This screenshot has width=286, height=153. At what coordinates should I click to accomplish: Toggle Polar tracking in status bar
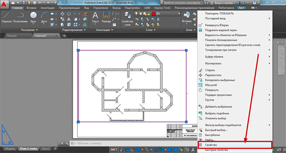pos(138,150)
